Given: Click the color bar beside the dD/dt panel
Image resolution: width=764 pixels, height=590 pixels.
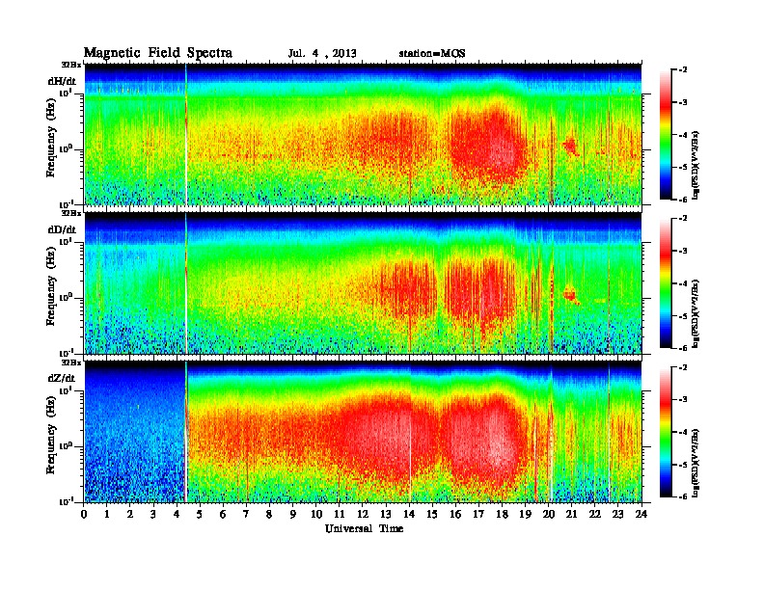Looking at the screenshot, I should pyautogui.click(x=666, y=282).
